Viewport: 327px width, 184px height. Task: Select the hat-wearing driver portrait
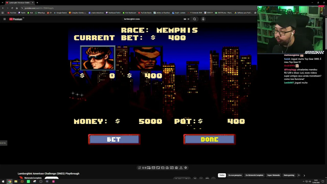pyautogui.click(x=146, y=58)
